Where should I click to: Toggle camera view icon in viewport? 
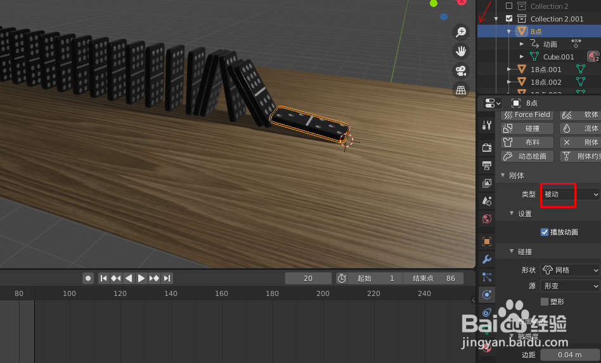coord(461,71)
